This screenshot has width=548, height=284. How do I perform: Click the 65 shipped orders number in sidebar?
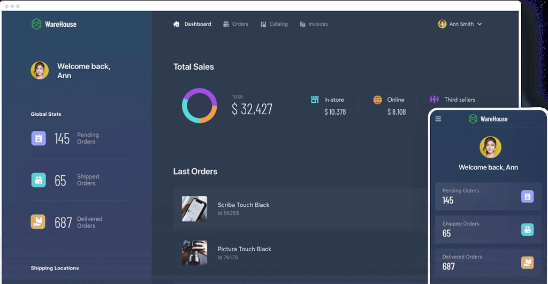(60, 181)
